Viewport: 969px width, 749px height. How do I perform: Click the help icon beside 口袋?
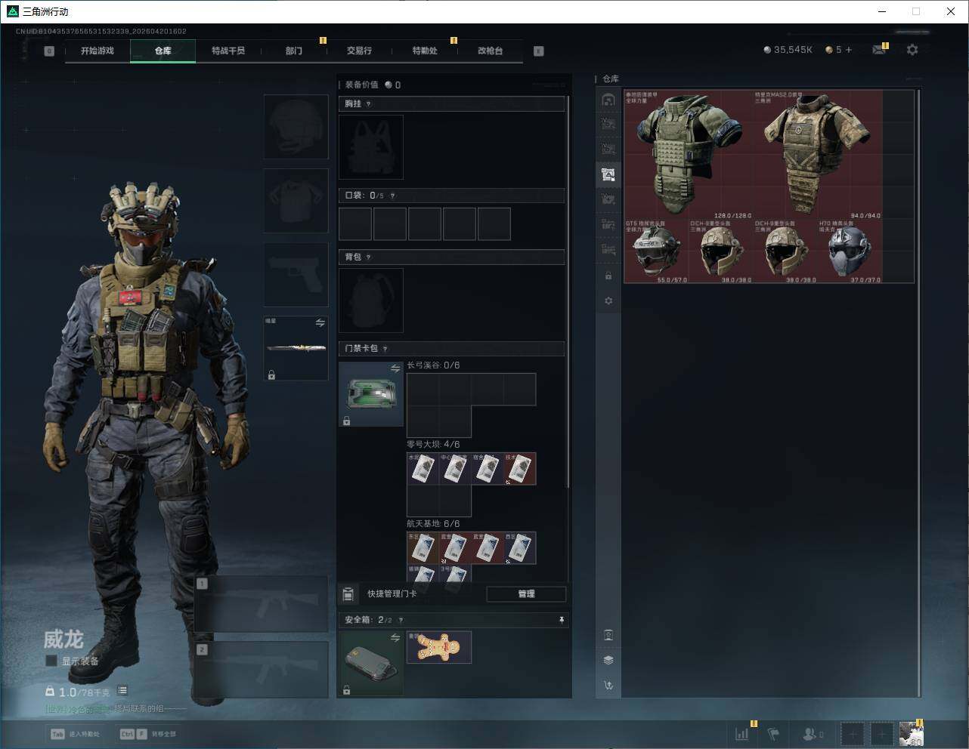pyautogui.click(x=392, y=196)
